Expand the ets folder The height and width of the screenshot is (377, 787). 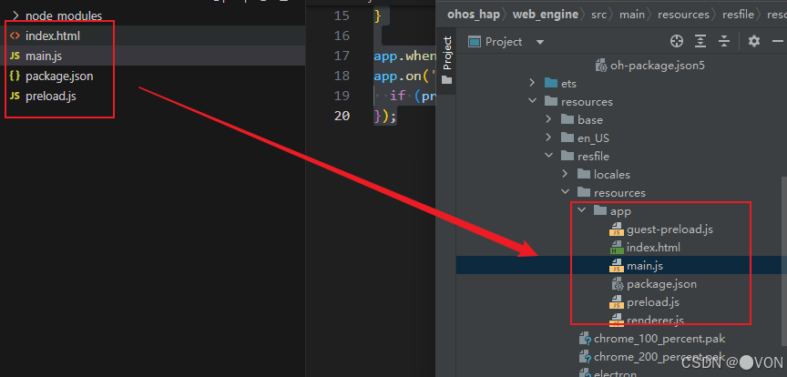[533, 84]
